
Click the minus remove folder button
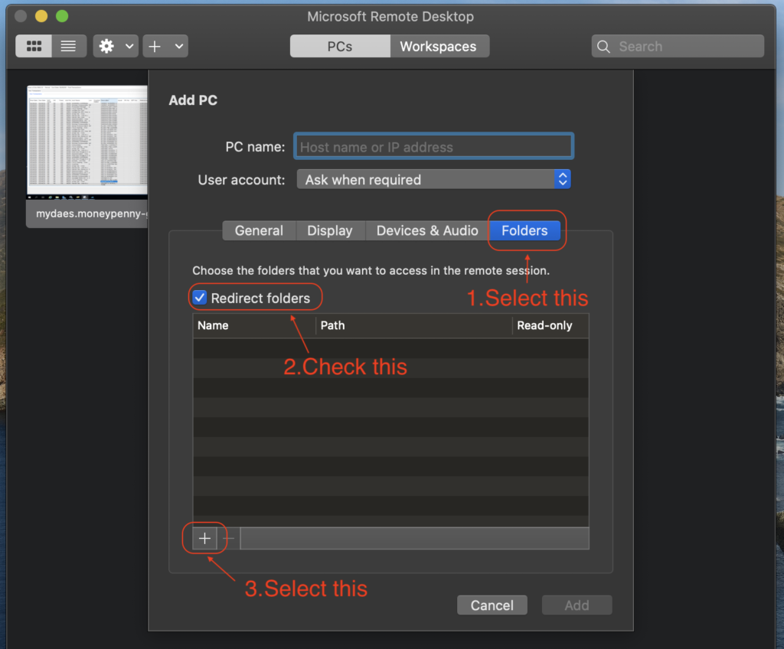(228, 538)
